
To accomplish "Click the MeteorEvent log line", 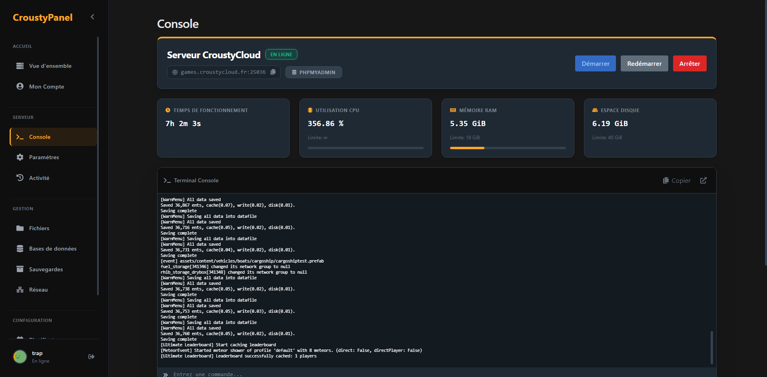I will coord(291,350).
